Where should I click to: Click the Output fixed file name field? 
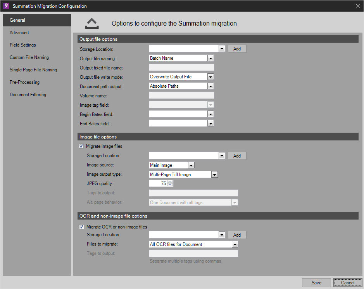[x=181, y=67]
